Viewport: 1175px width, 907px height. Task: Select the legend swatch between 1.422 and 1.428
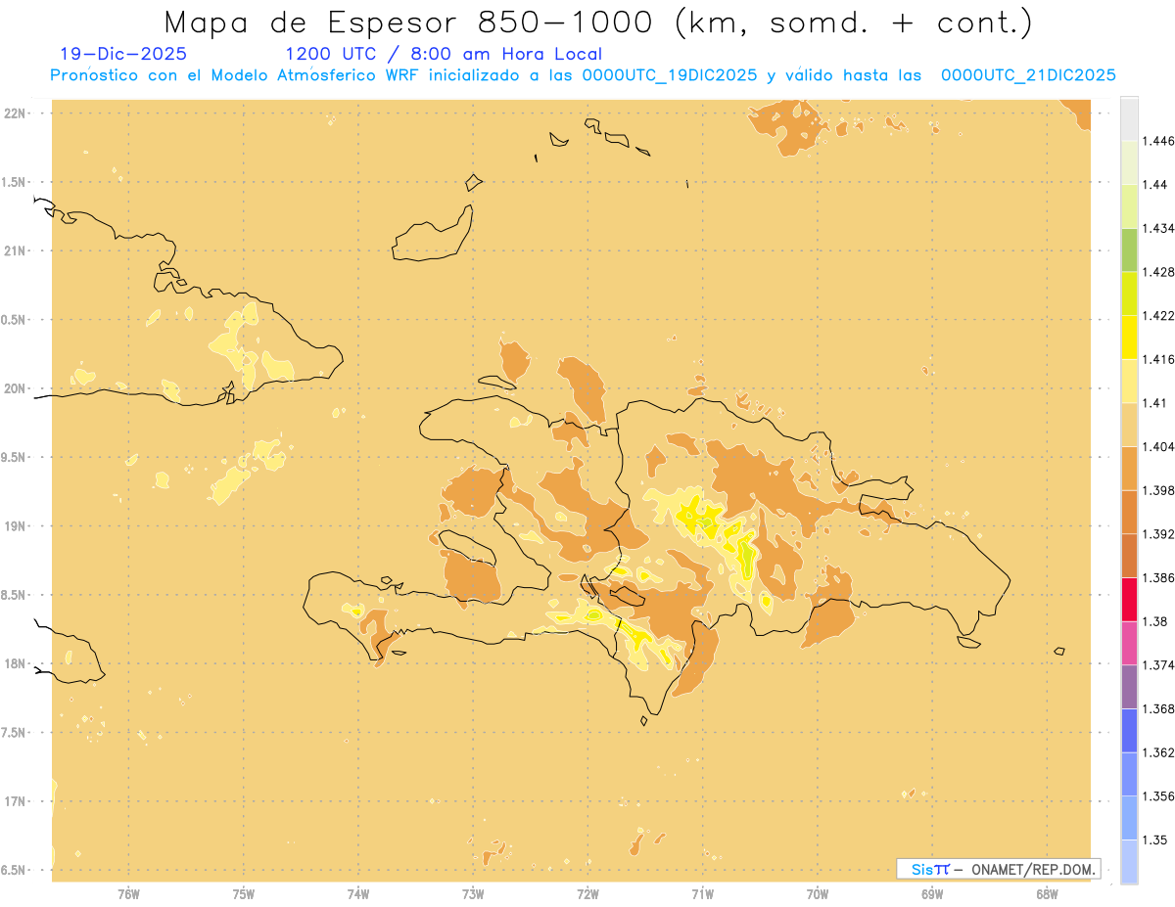tap(1129, 294)
